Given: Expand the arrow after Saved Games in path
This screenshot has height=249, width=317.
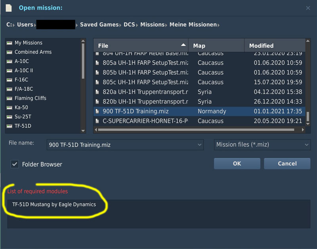Looking at the screenshot, I should pyautogui.click(x=120, y=25).
